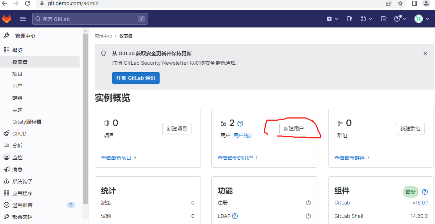Click the sidebar vertical scrollbar

point(86,119)
